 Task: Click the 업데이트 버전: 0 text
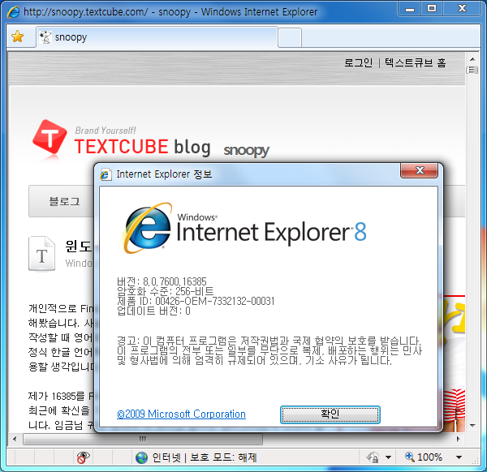pyautogui.click(x=153, y=311)
